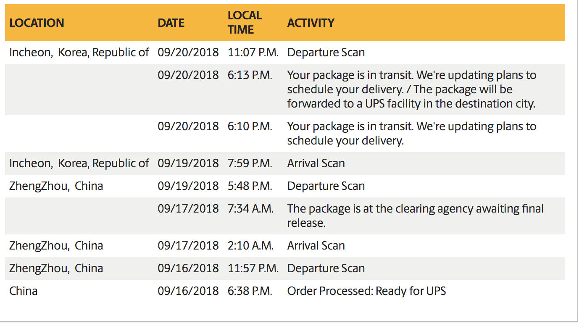Click the ZhengZhou 2:10 A.M. Arrival Scan
The height and width of the screenshot is (326, 579).
coord(316,246)
